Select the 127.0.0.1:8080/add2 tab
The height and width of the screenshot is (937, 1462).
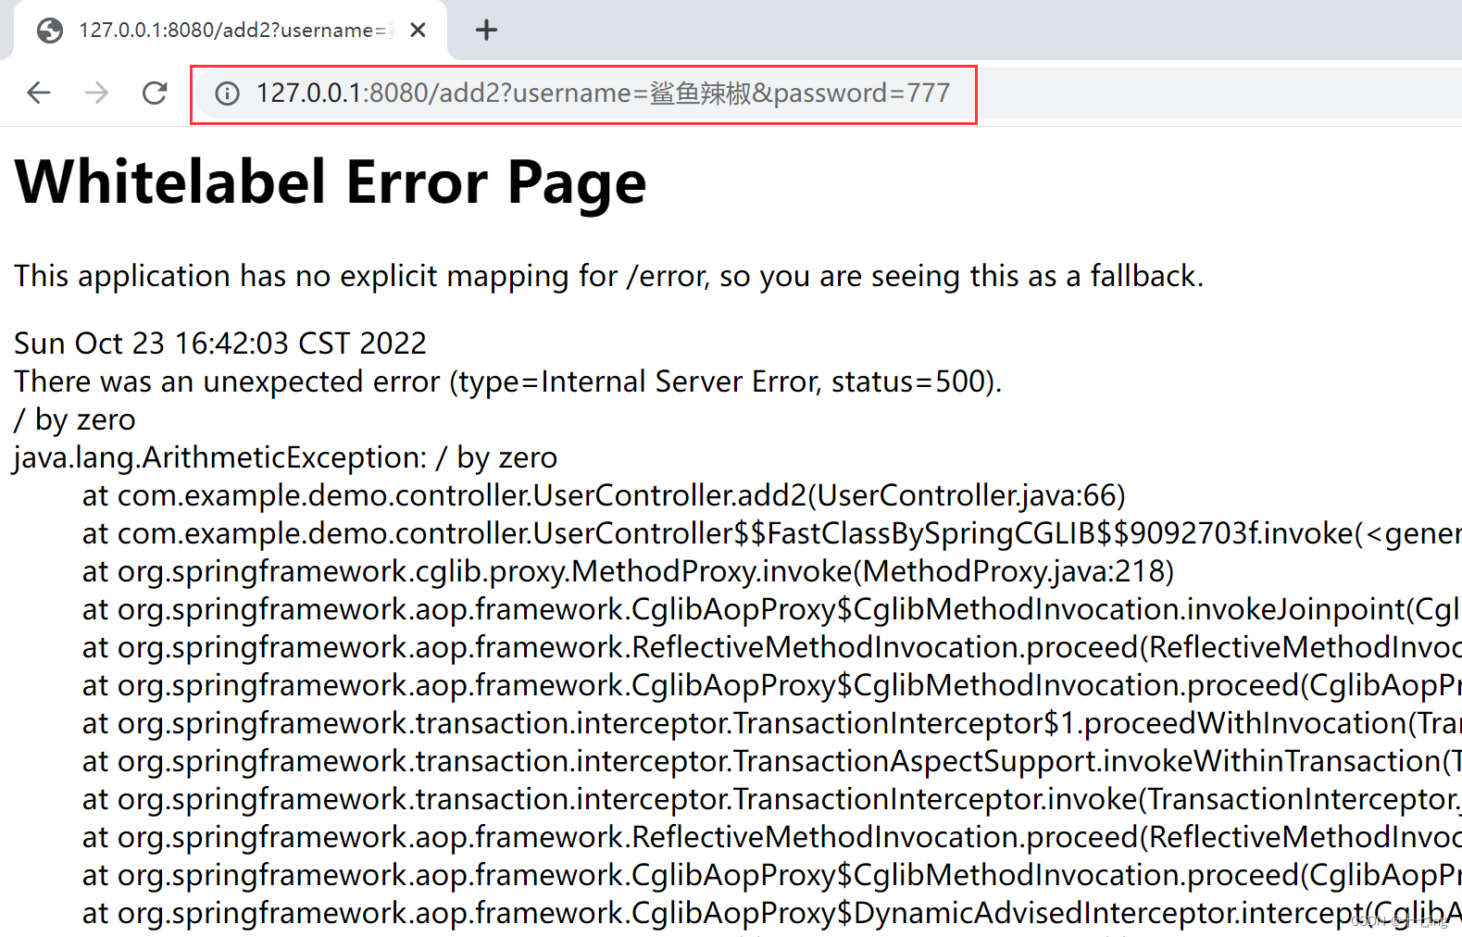coord(230,31)
